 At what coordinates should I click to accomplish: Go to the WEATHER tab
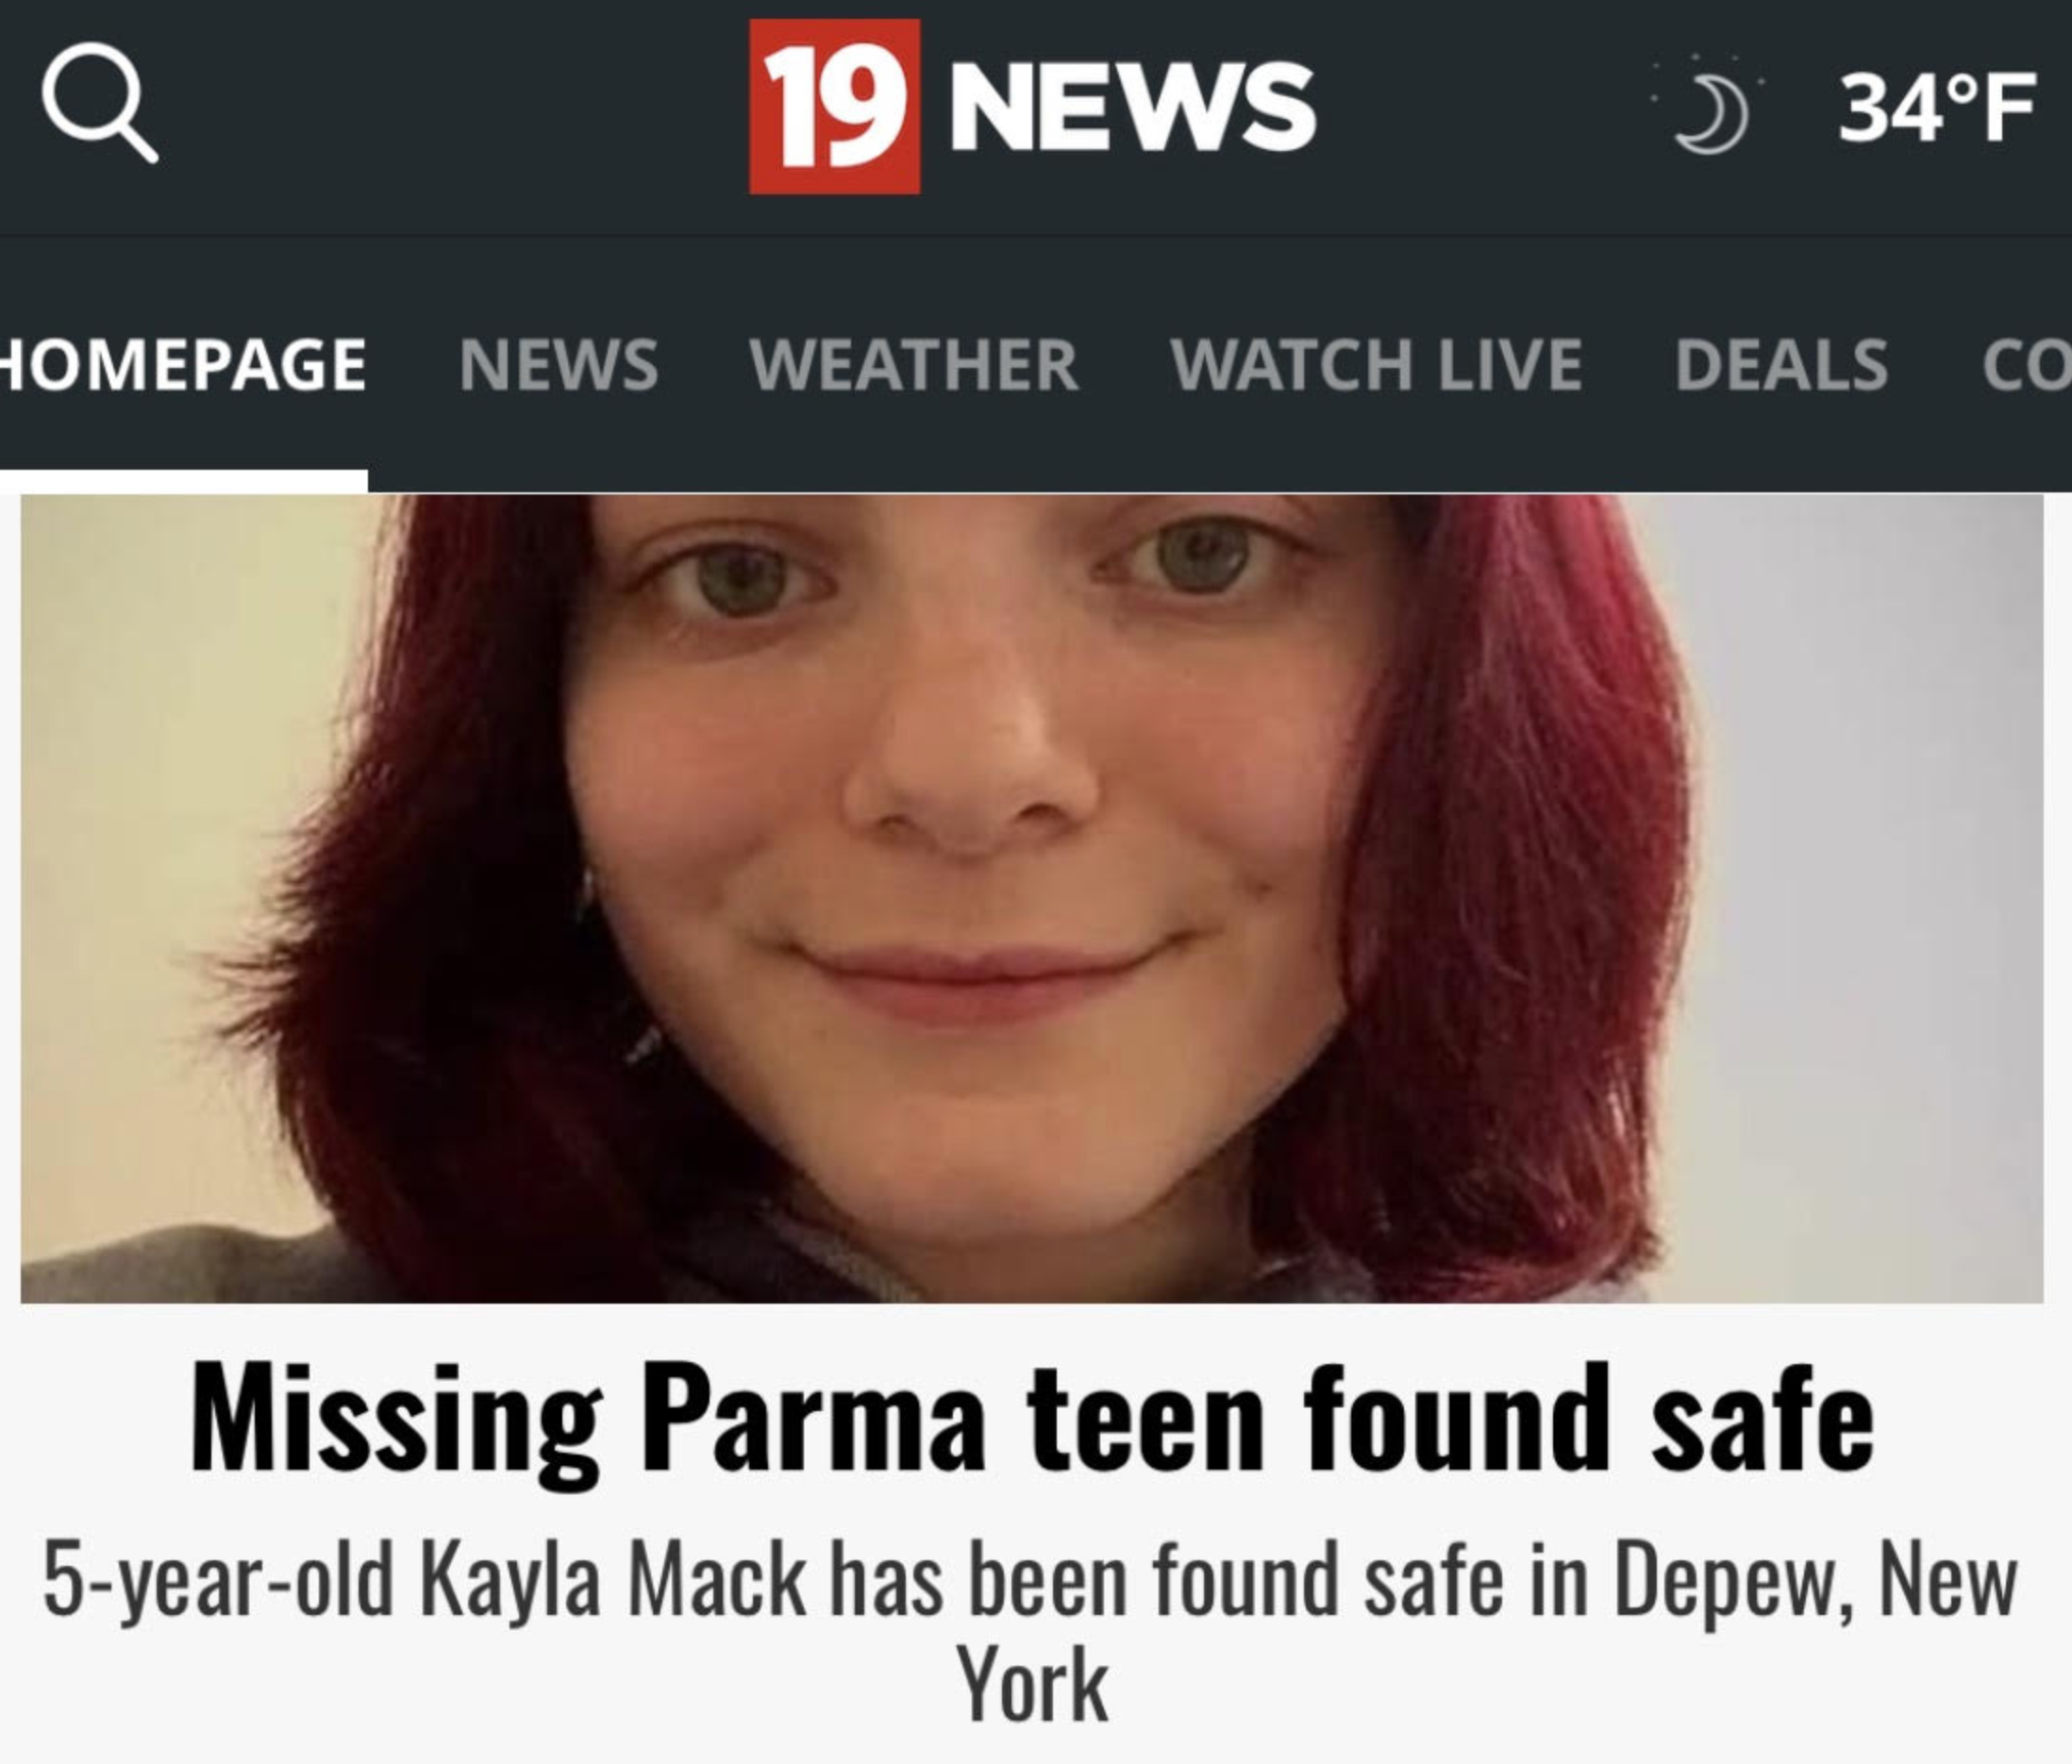coord(914,364)
